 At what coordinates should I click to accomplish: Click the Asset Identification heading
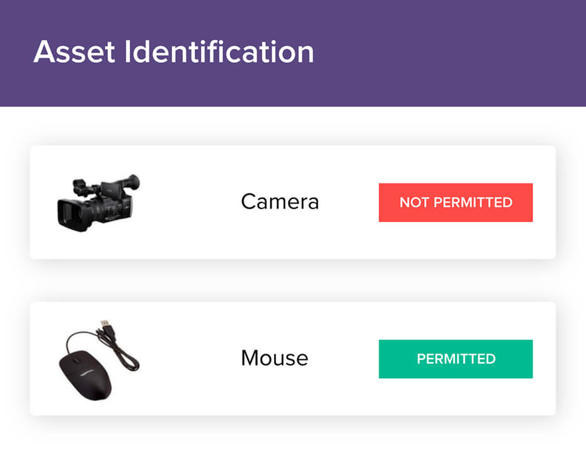click(173, 52)
